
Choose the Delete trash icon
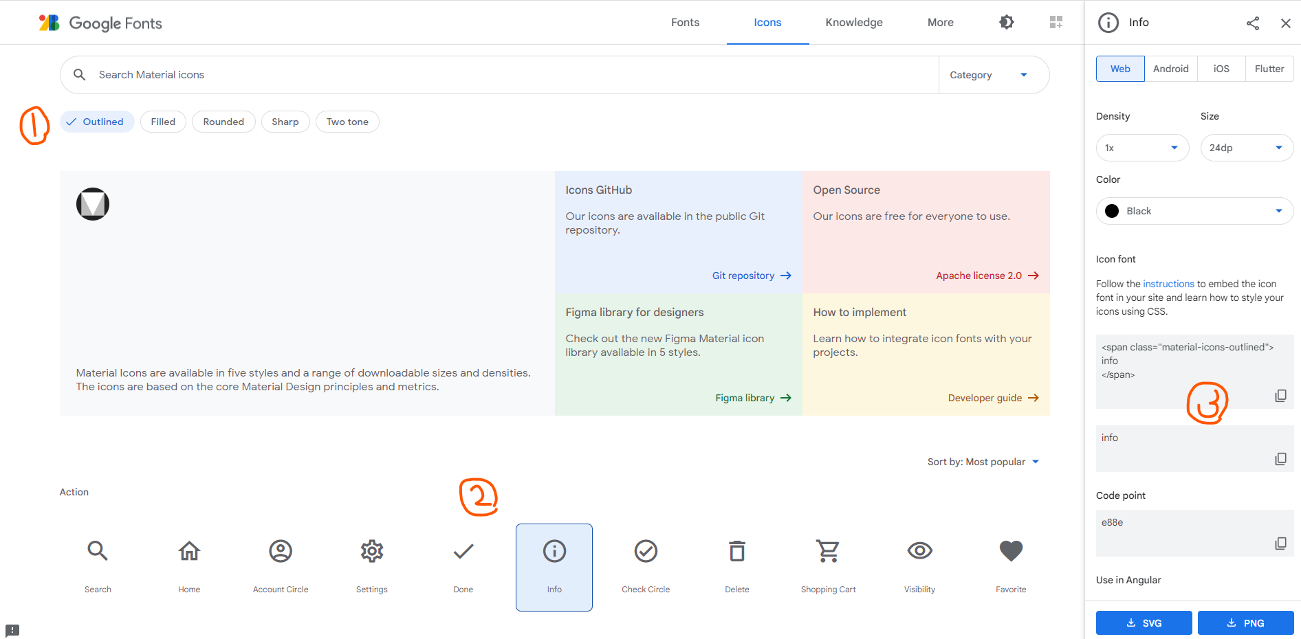pos(737,551)
